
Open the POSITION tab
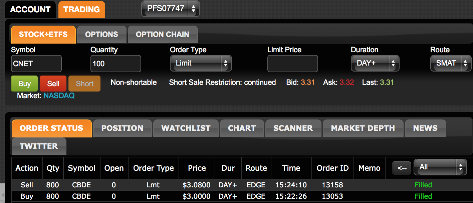click(x=122, y=128)
